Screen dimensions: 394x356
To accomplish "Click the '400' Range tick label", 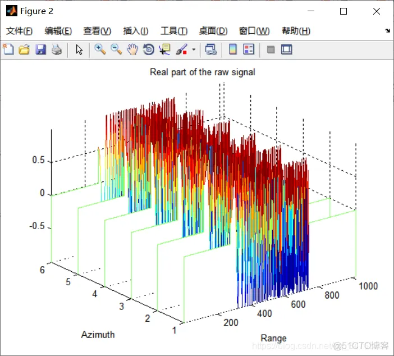I will (x=264, y=313).
